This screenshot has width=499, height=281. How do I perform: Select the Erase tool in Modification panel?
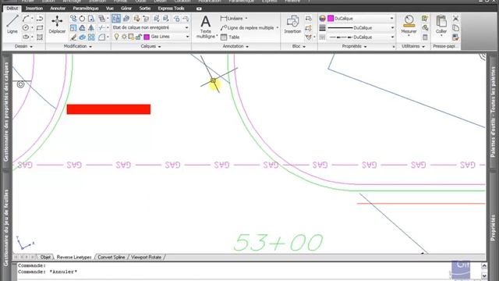point(73,37)
